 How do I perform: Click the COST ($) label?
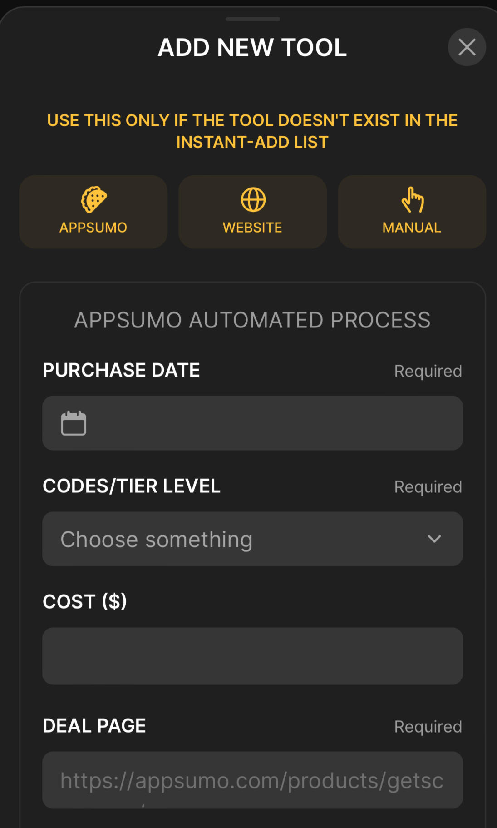85,602
